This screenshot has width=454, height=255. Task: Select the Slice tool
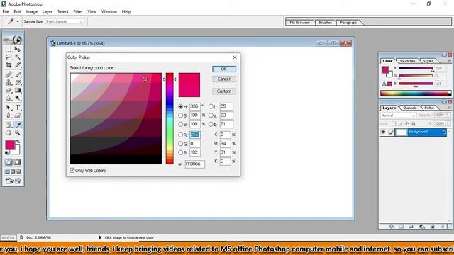(x=18, y=64)
